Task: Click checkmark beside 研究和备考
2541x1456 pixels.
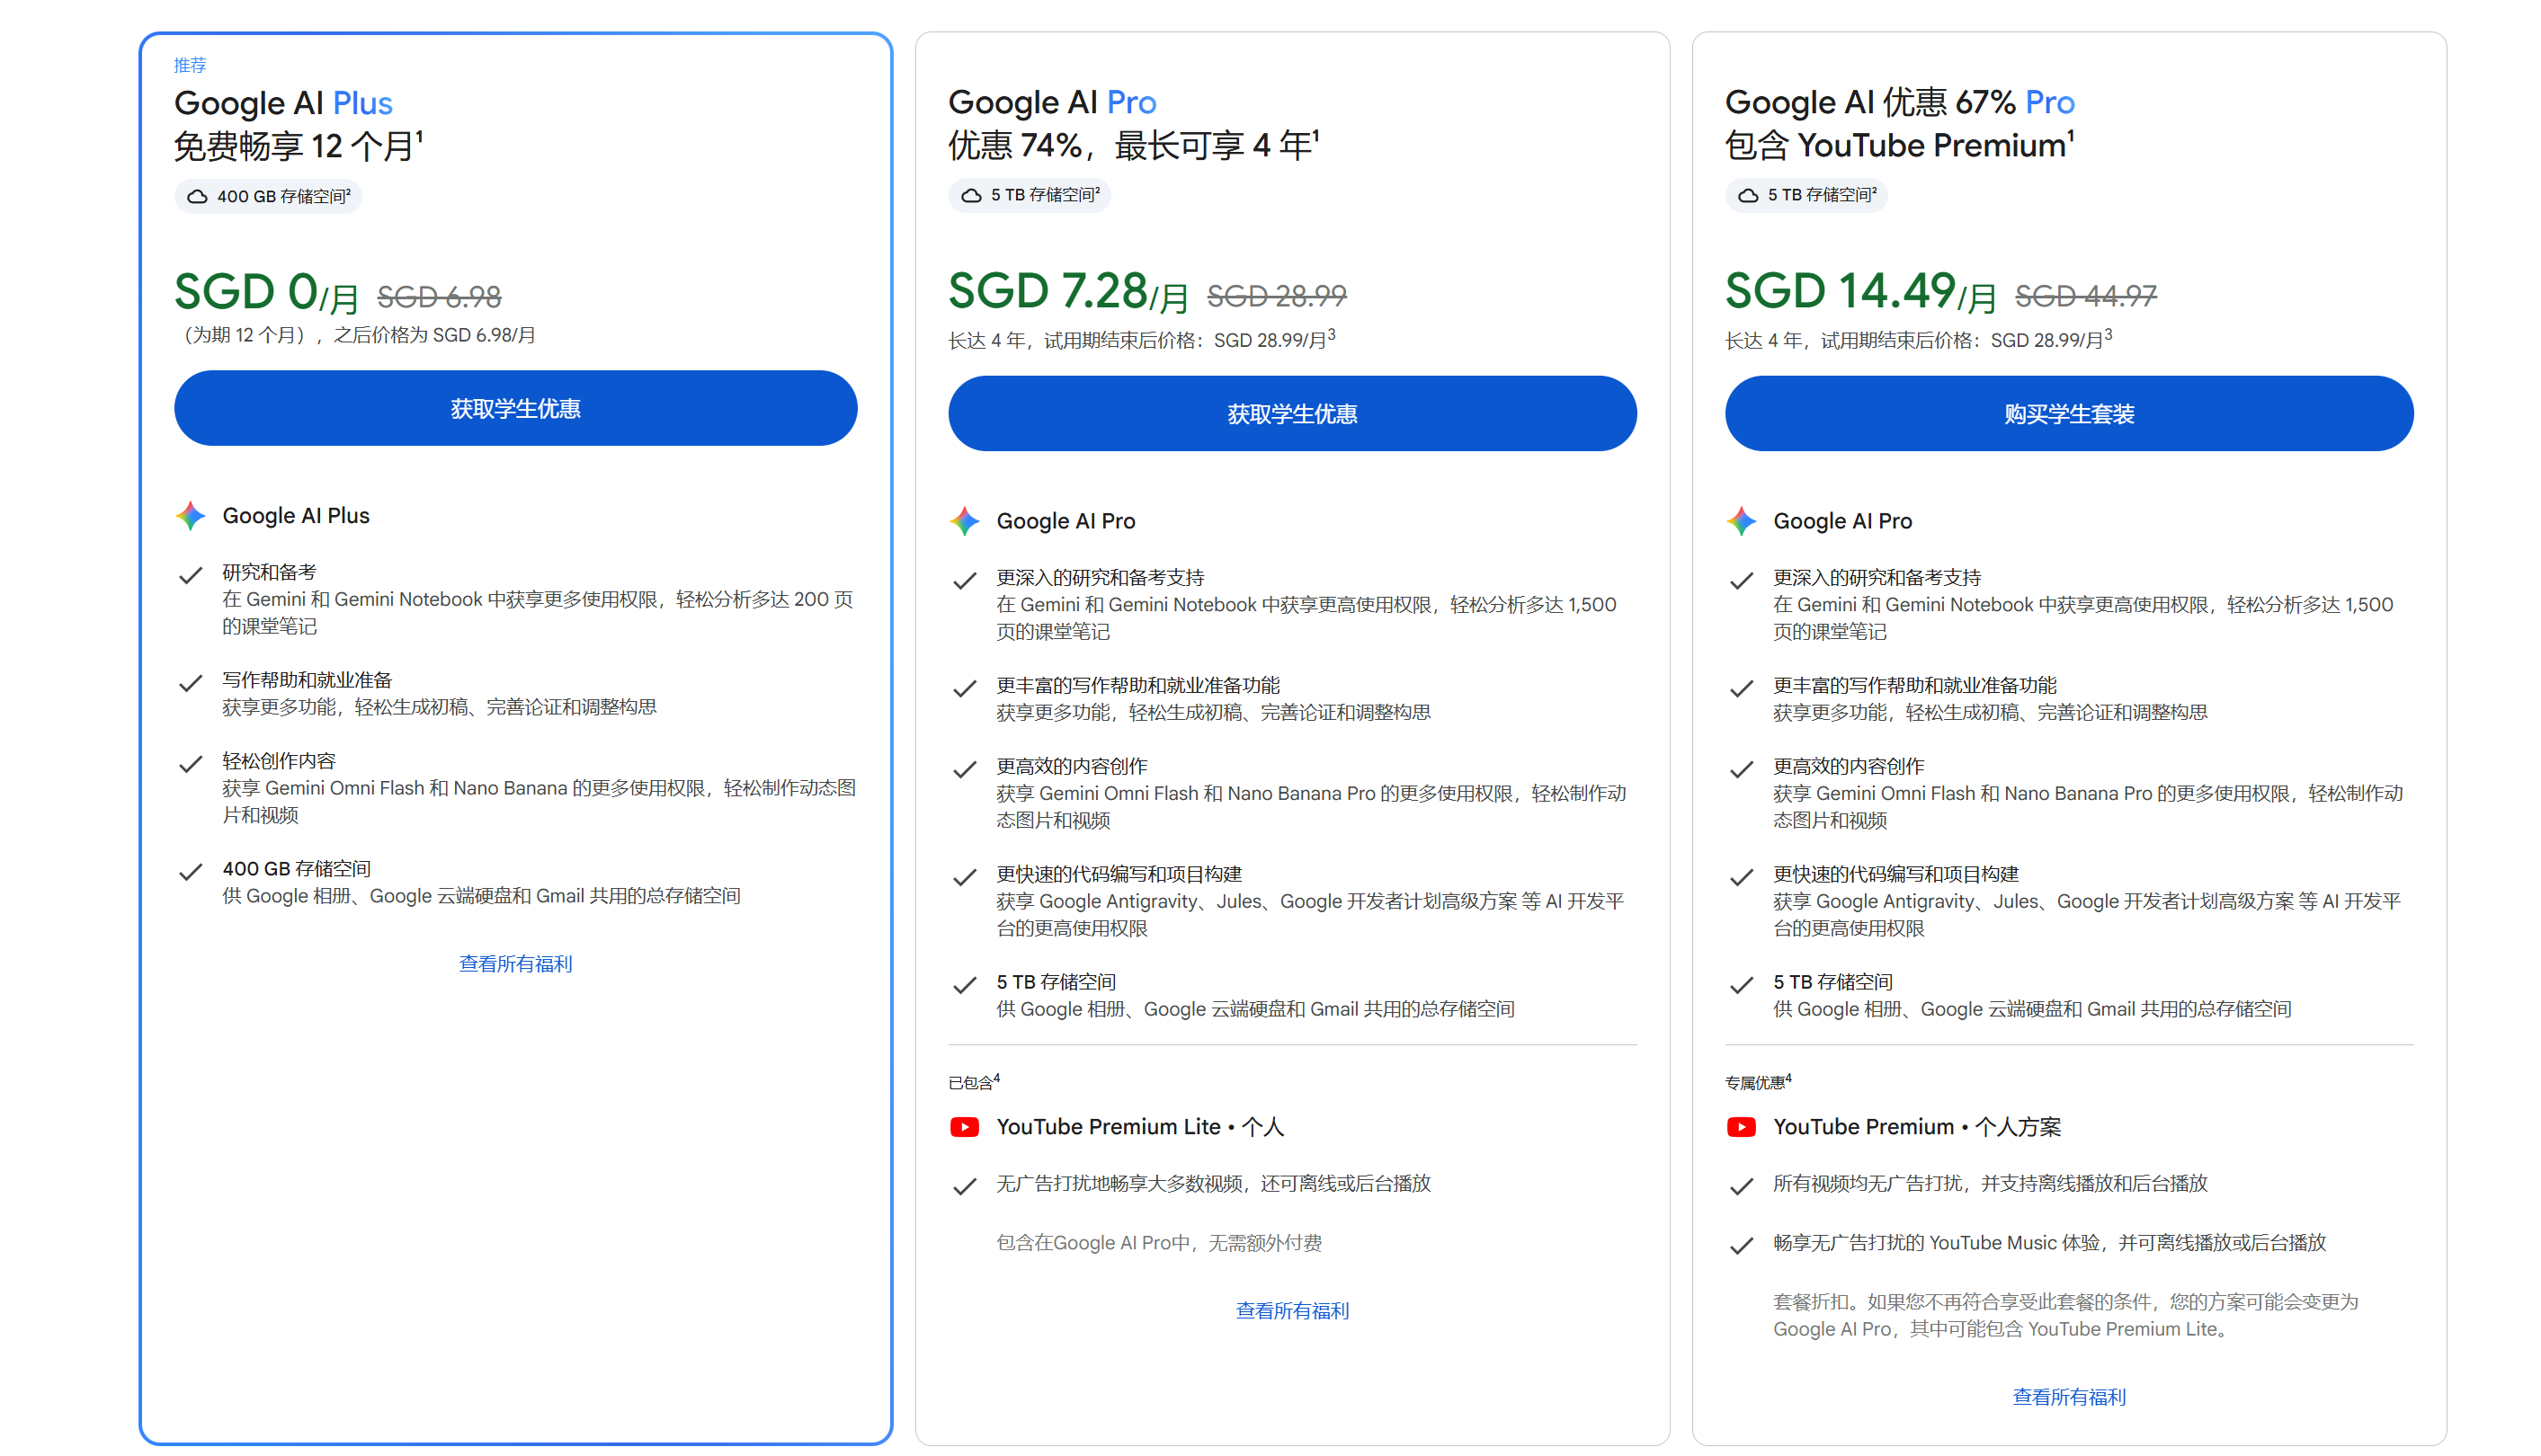Action: coord(190,575)
